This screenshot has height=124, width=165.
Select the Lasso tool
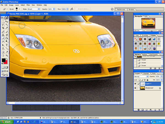[x=3, y=25]
